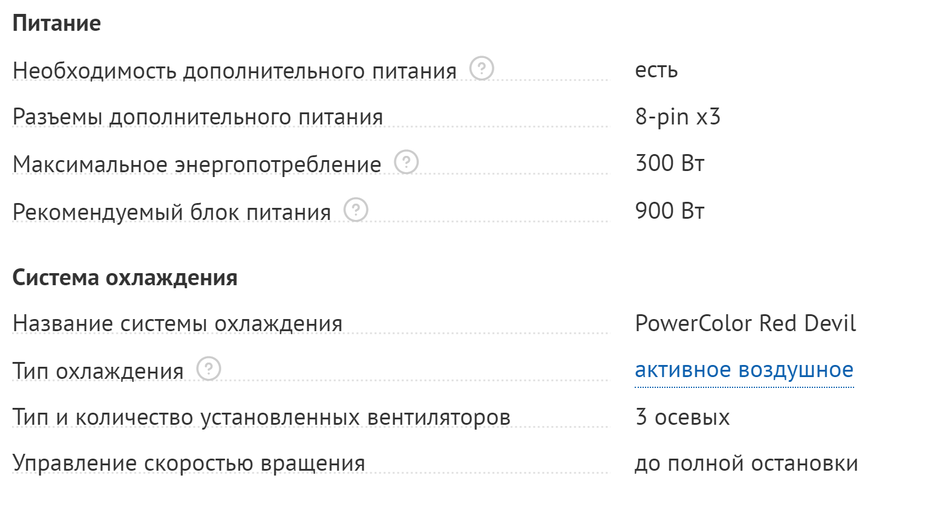Viewport: 949px width, 510px height.
Task: Select the Название системы охлаждения label
Action: tap(177, 324)
